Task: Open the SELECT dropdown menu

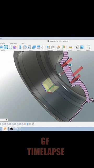Action: click(89, 50)
